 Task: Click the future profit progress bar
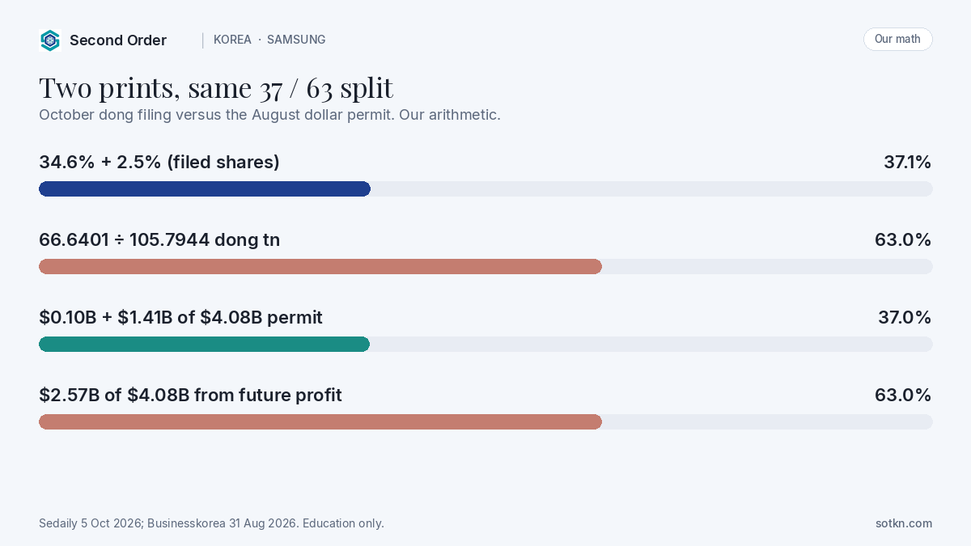click(320, 421)
